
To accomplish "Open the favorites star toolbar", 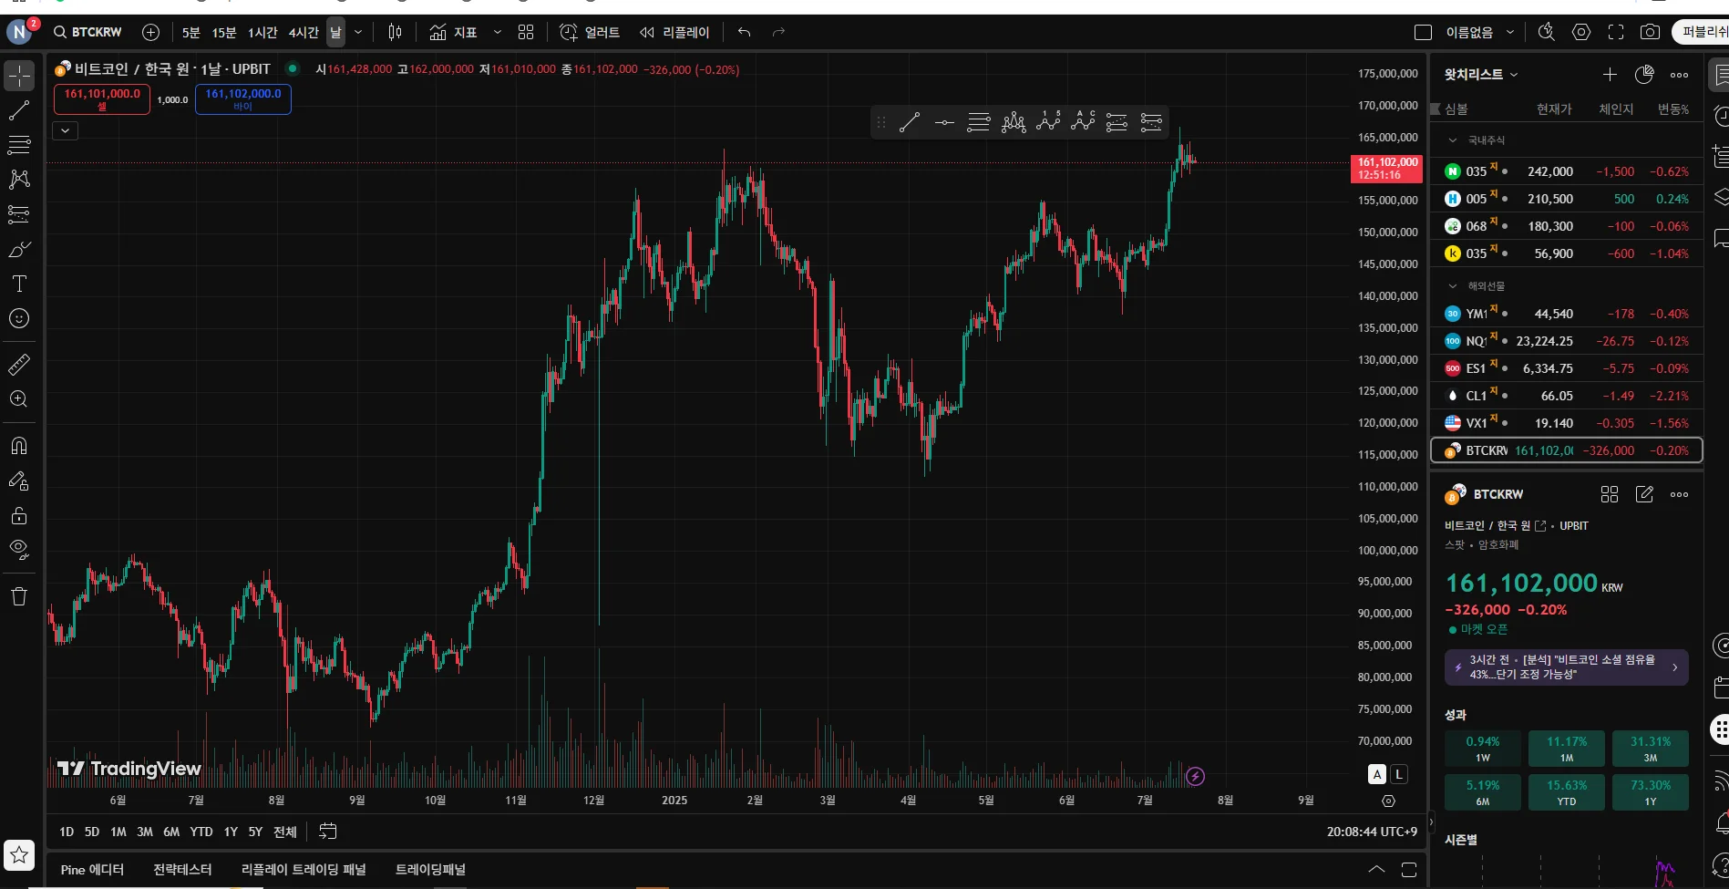I will point(19,855).
